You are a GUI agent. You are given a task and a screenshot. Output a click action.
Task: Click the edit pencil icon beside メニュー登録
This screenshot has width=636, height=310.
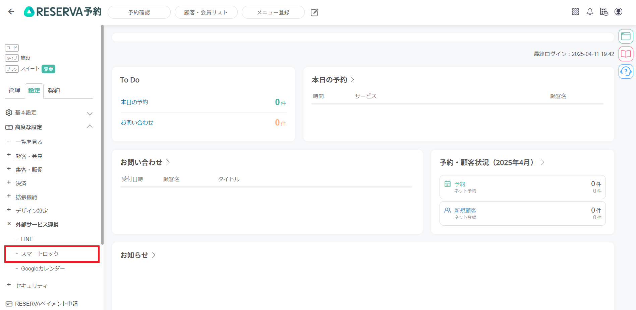click(x=314, y=12)
